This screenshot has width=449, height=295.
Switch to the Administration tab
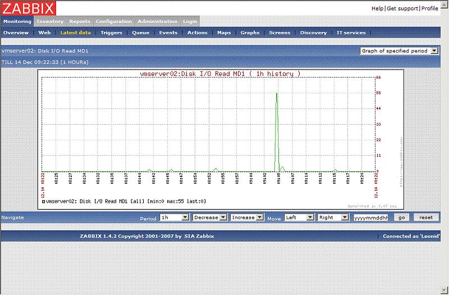(x=157, y=21)
